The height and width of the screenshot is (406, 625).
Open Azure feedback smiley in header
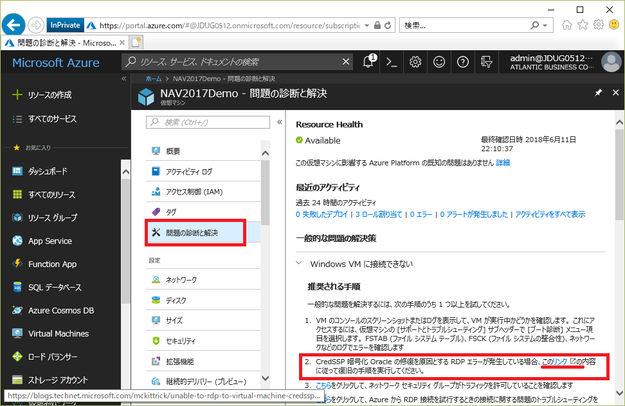[439, 62]
